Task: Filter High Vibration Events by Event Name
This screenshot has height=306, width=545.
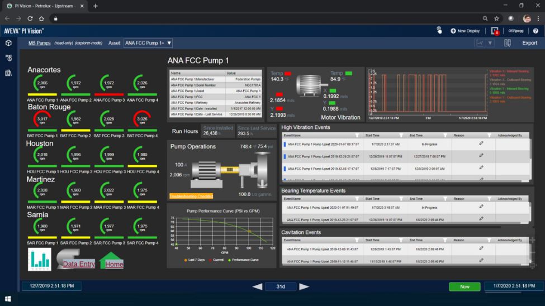Action: coord(357,136)
